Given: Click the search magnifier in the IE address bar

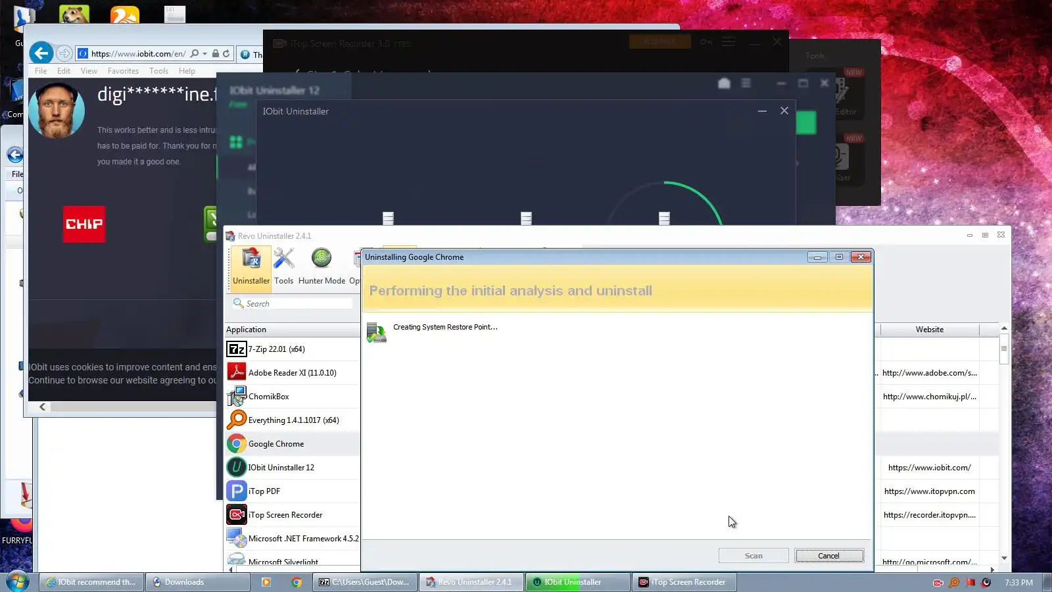Looking at the screenshot, I should tap(195, 54).
